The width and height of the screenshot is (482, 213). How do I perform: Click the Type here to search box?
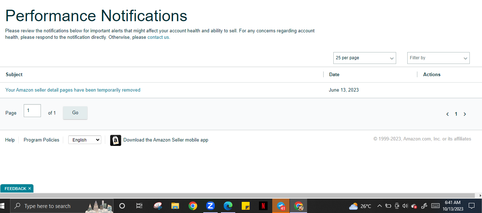point(61,206)
